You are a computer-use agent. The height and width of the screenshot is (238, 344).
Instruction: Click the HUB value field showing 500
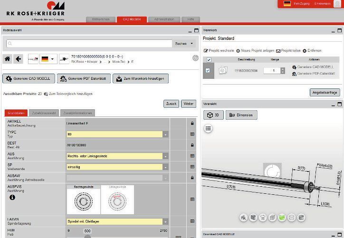[87, 231]
